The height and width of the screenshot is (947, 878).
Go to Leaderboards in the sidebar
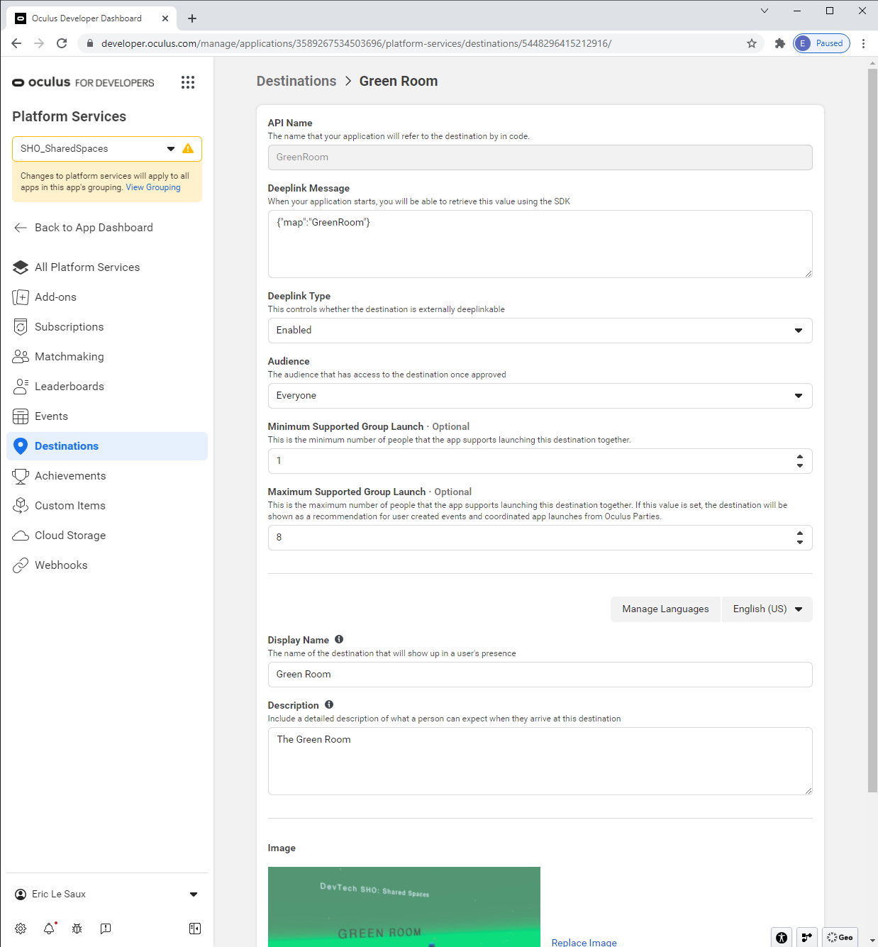point(70,387)
